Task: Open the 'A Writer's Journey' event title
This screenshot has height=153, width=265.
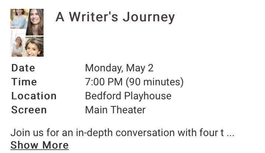Action: pyautogui.click(x=115, y=17)
